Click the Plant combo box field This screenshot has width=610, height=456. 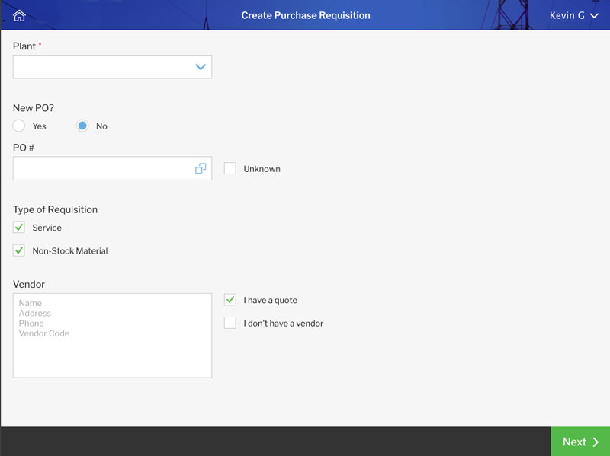(112, 67)
